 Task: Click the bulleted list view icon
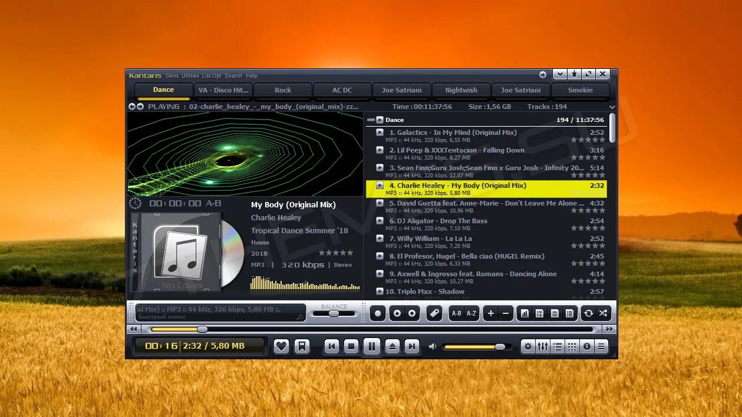[557, 346]
